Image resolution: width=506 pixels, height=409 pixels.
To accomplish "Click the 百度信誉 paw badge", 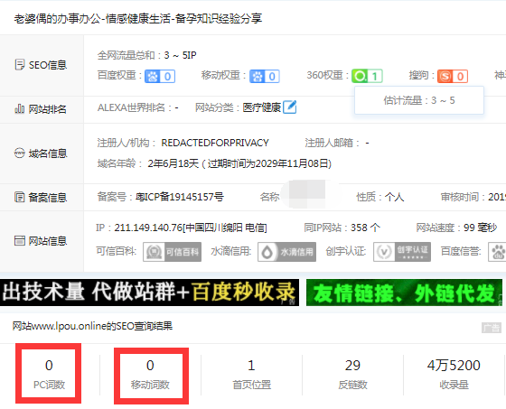I will (497, 252).
